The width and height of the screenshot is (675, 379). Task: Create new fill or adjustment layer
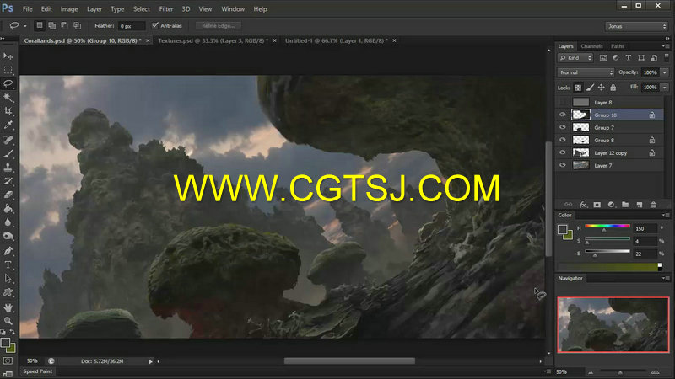611,205
